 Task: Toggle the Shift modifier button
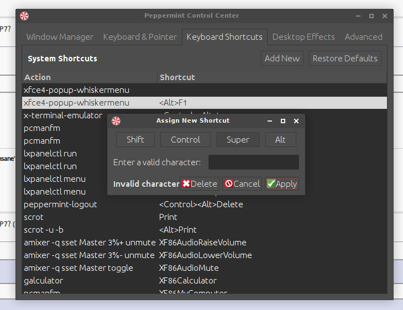(x=135, y=139)
